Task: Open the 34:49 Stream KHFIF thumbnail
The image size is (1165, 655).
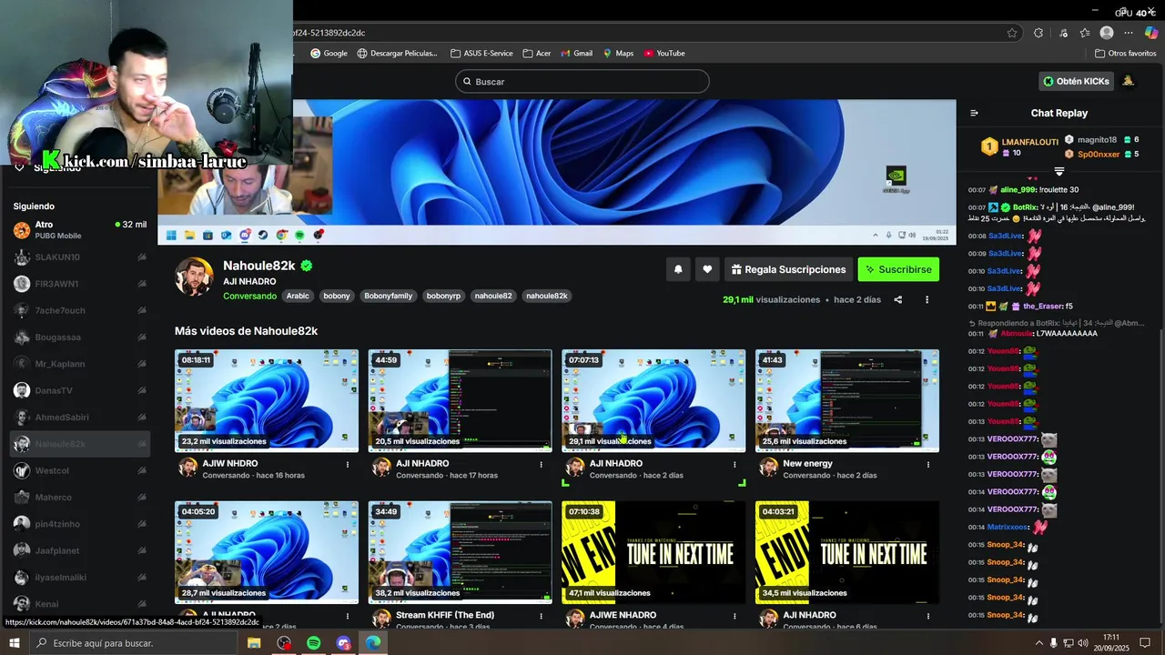Action: (460, 552)
